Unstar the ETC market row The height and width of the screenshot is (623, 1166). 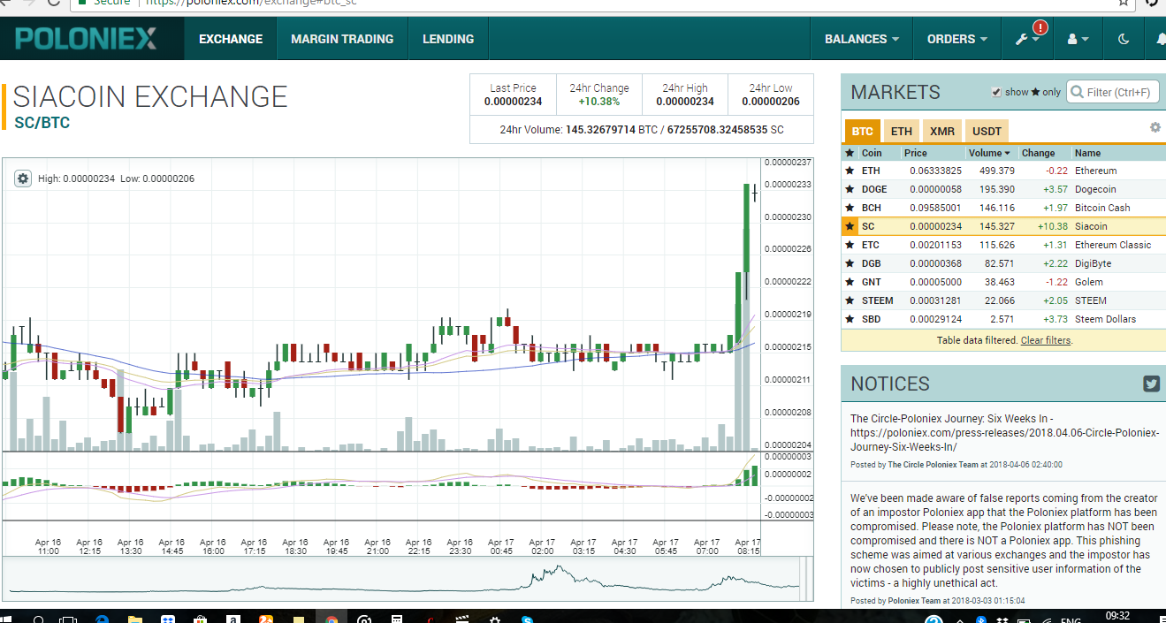[x=850, y=245]
